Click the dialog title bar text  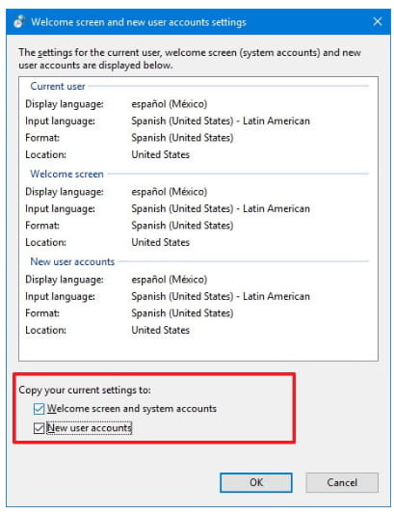click(x=139, y=22)
